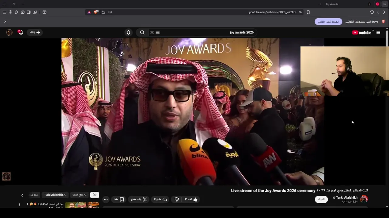The width and height of the screenshot is (389, 218).
Task: Click the URL youtube.com/watch address bar
Action: [x=272, y=12]
